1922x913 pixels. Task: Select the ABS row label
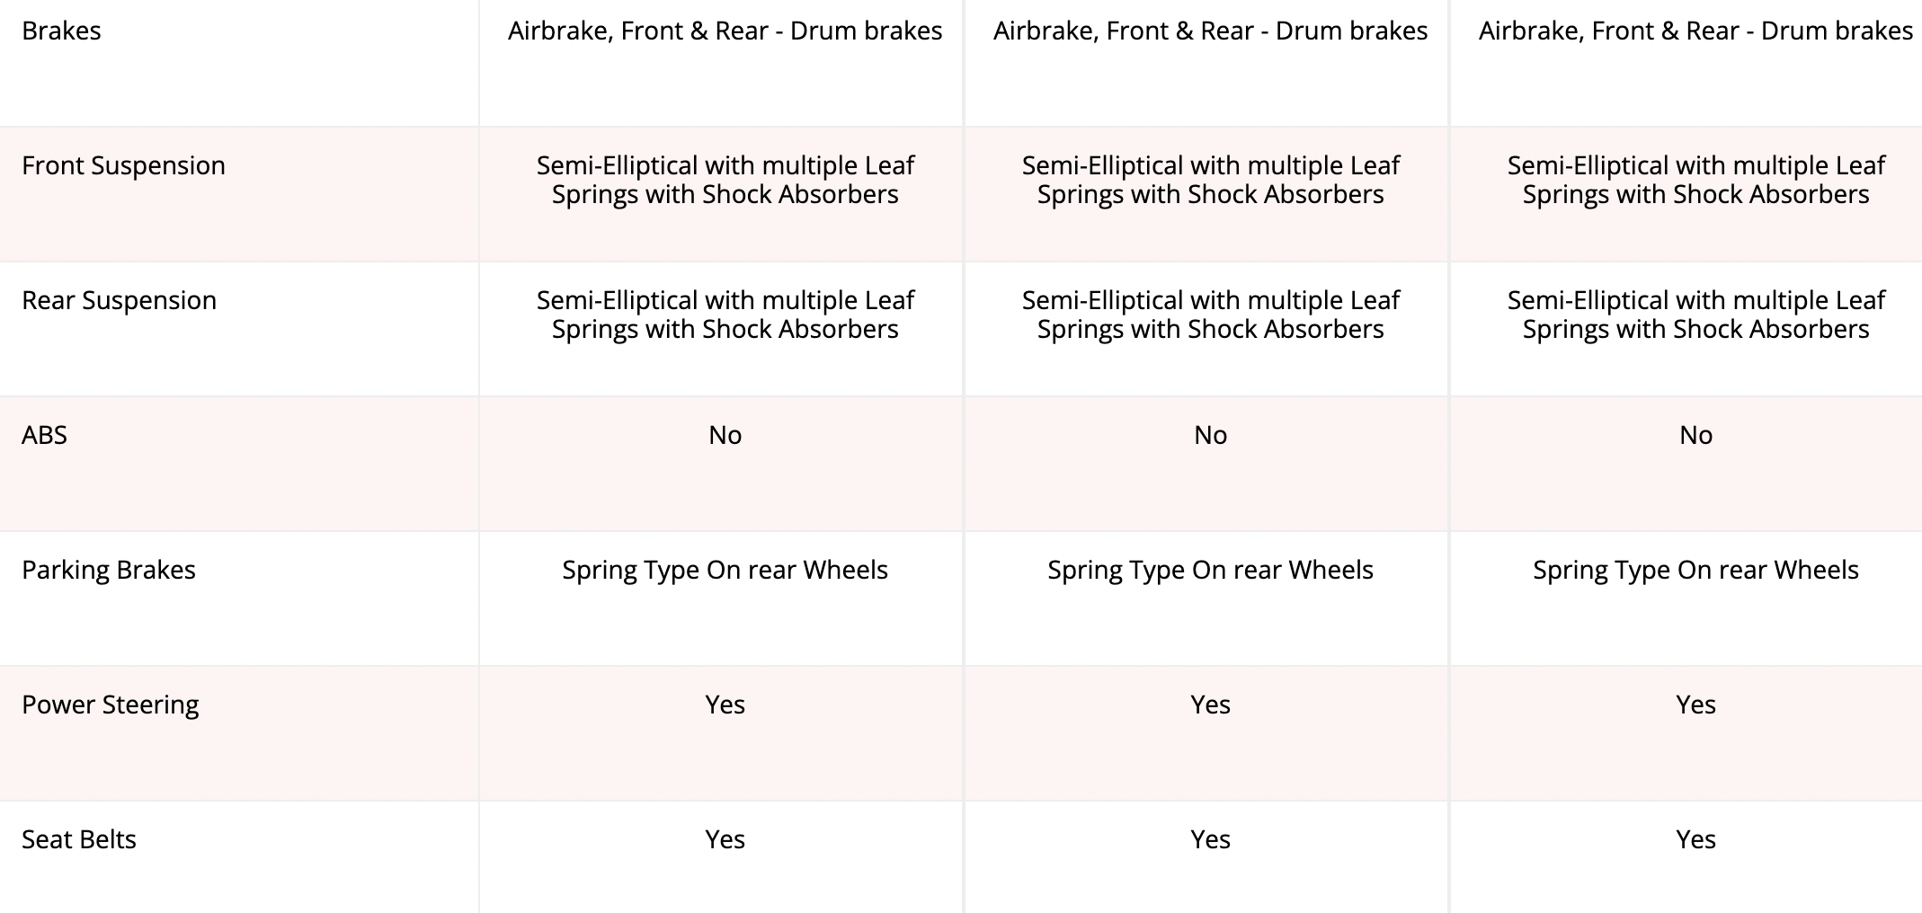pyautogui.click(x=44, y=435)
